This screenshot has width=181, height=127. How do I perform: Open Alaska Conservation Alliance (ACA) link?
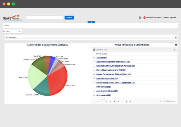[113, 74]
